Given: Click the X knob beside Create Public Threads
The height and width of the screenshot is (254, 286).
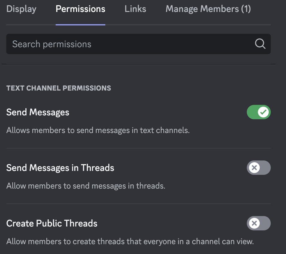Looking at the screenshot, I should tap(254, 223).
